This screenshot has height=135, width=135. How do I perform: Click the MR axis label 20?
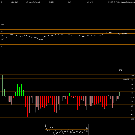(x=132, y=93)
